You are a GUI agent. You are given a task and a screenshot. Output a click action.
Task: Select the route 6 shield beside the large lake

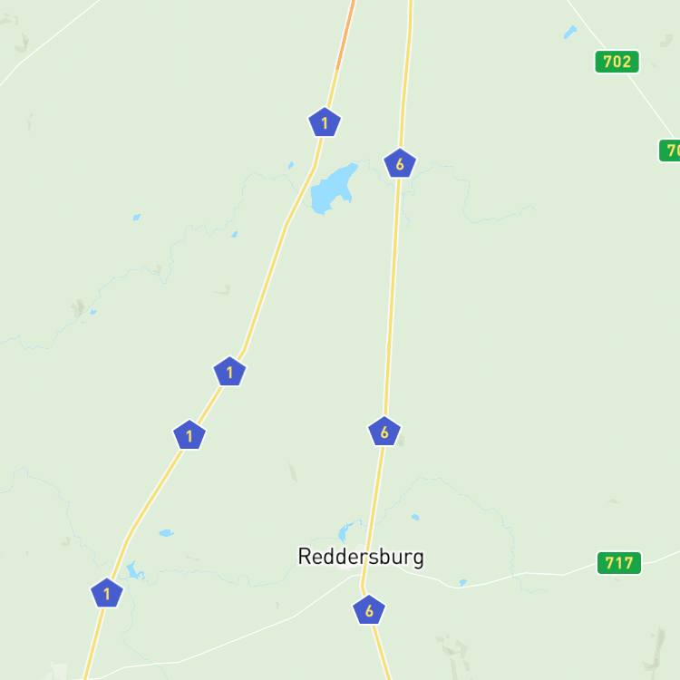(400, 163)
